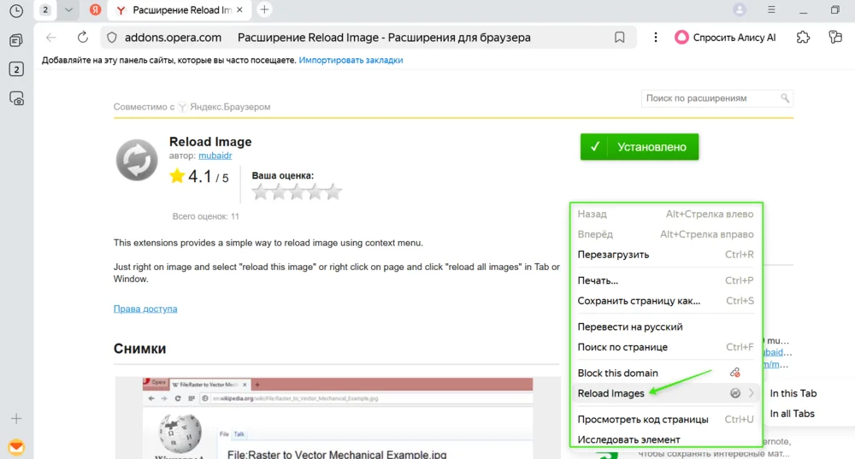Open Reload Images submenu entry

coord(665,393)
